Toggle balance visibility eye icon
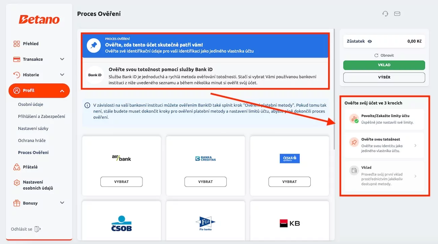The image size is (438, 244). [x=370, y=41]
